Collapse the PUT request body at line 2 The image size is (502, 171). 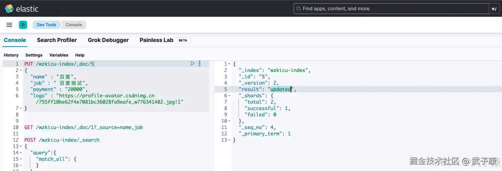tap(21, 70)
